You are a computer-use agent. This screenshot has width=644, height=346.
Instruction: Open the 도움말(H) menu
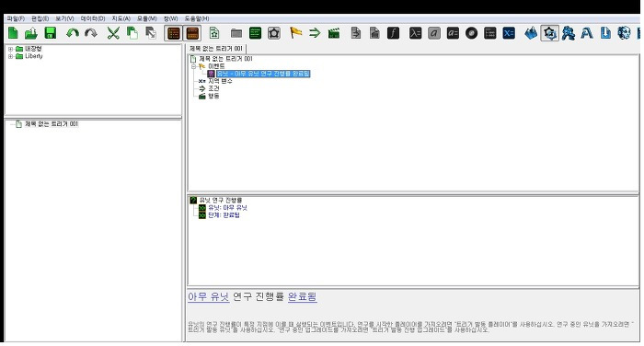196,18
